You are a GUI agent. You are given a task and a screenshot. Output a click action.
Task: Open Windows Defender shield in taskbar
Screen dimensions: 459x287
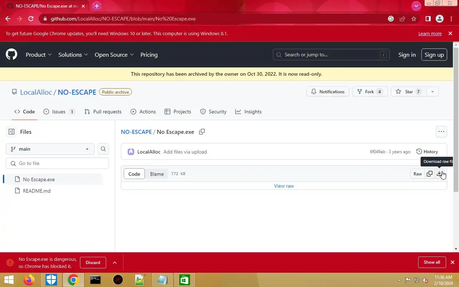click(51, 280)
